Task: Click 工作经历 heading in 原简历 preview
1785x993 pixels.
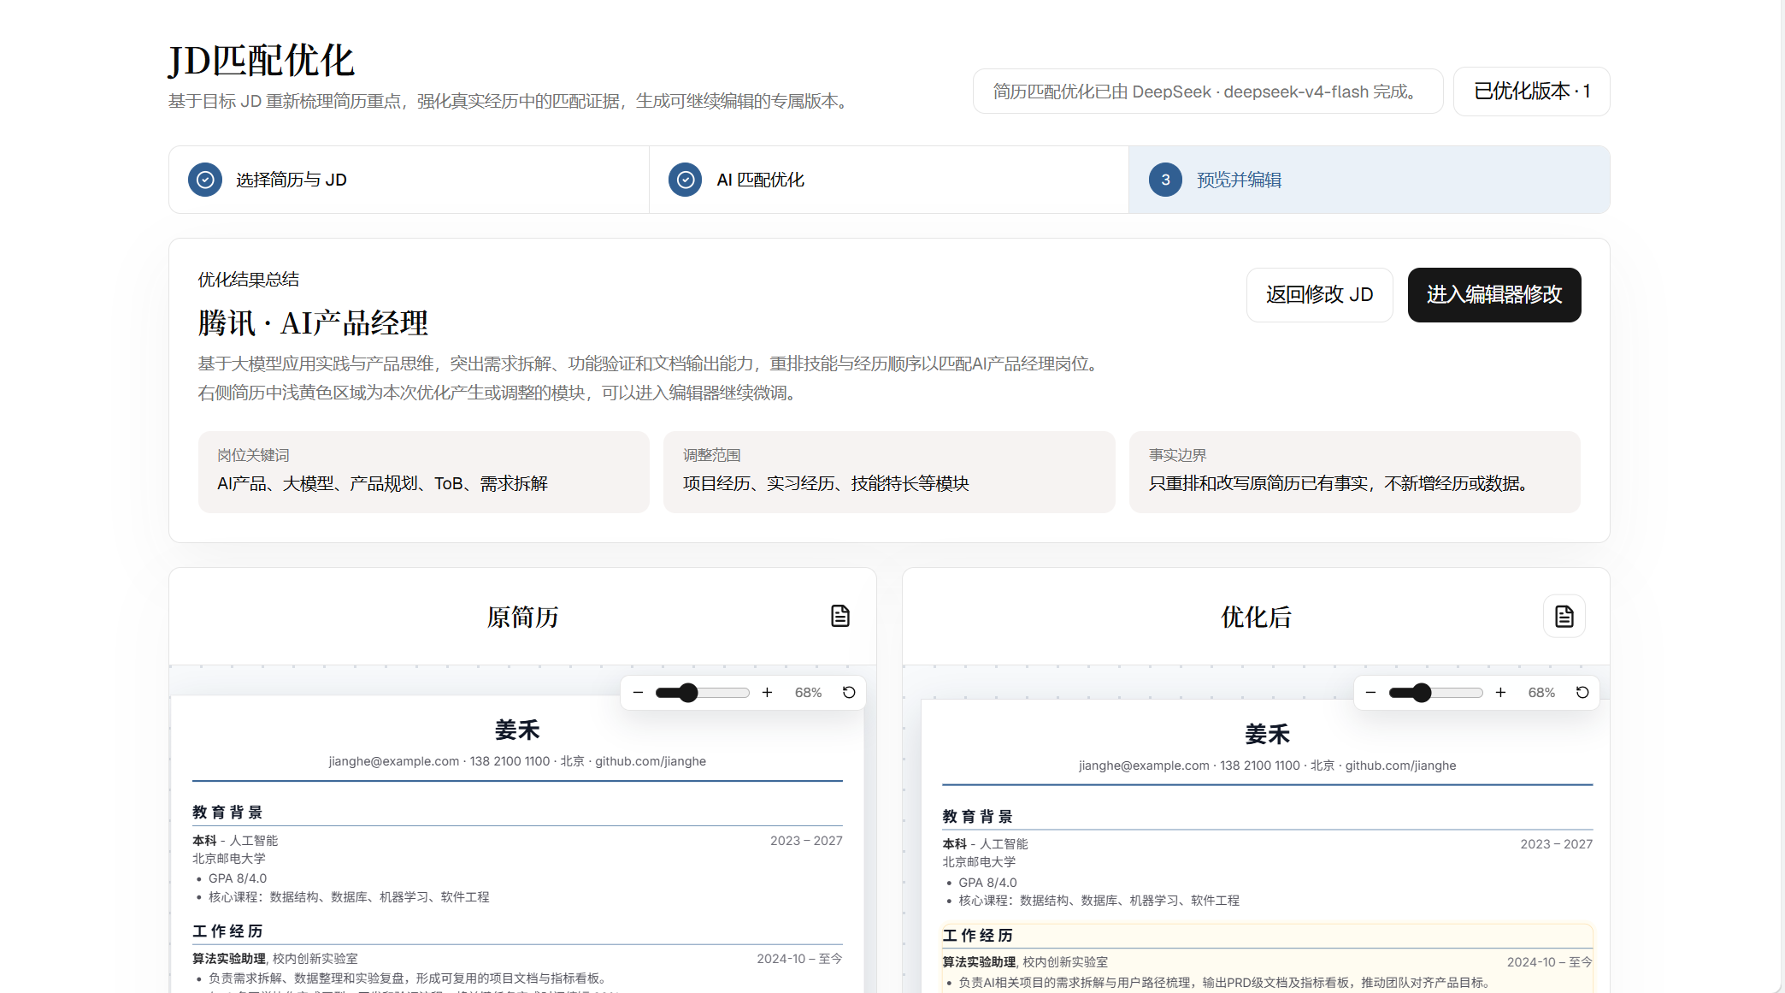Action: coord(227,931)
